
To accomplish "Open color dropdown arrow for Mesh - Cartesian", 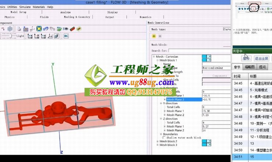I will point(210,56).
